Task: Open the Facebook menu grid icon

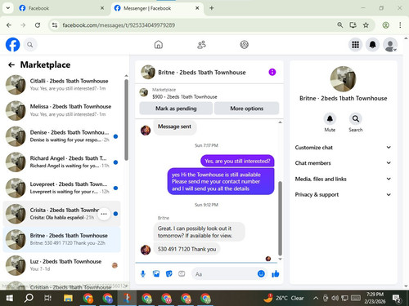Action: click(355, 45)
